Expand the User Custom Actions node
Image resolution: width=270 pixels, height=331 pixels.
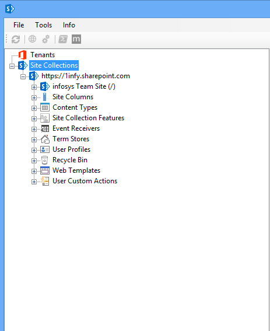point(34,182)
